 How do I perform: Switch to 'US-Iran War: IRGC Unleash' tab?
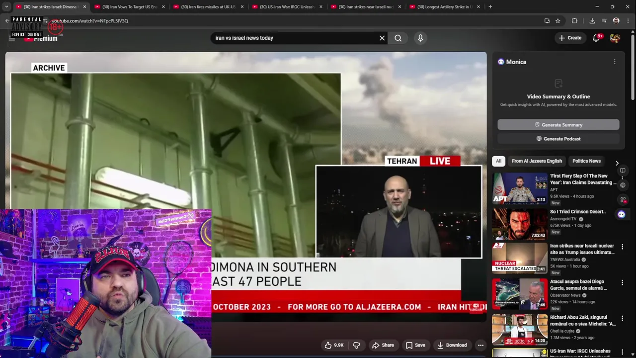click(287, 7)
